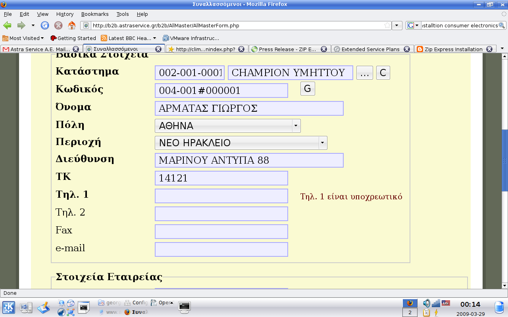Screen dimensions: 508x317
Task: Click the empty Τηλ. 2 field
Action: pos(221,214)
